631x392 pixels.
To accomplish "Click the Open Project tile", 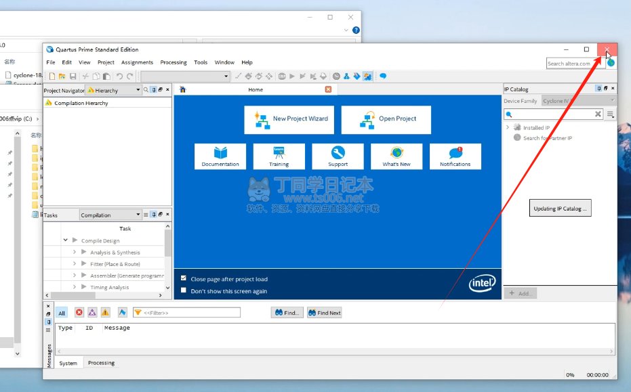I will point(389,119).
